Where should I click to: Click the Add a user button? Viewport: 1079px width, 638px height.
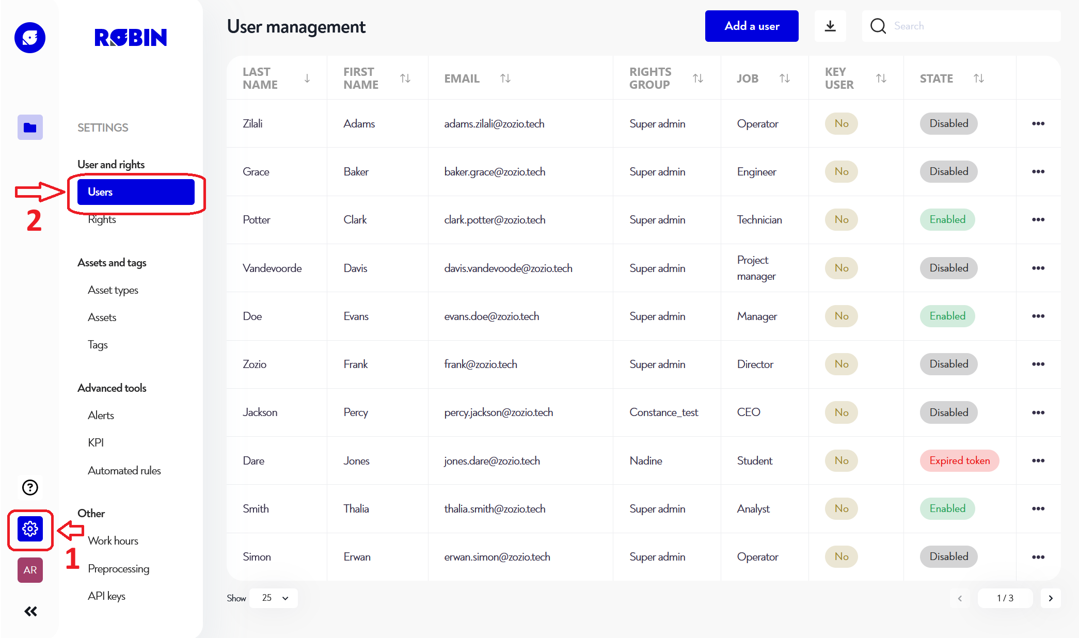click(752, 26)
